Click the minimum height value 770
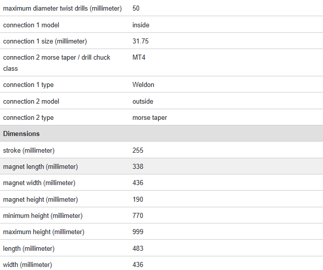Viewport: 323px width, 270px height. pos(138,215)
